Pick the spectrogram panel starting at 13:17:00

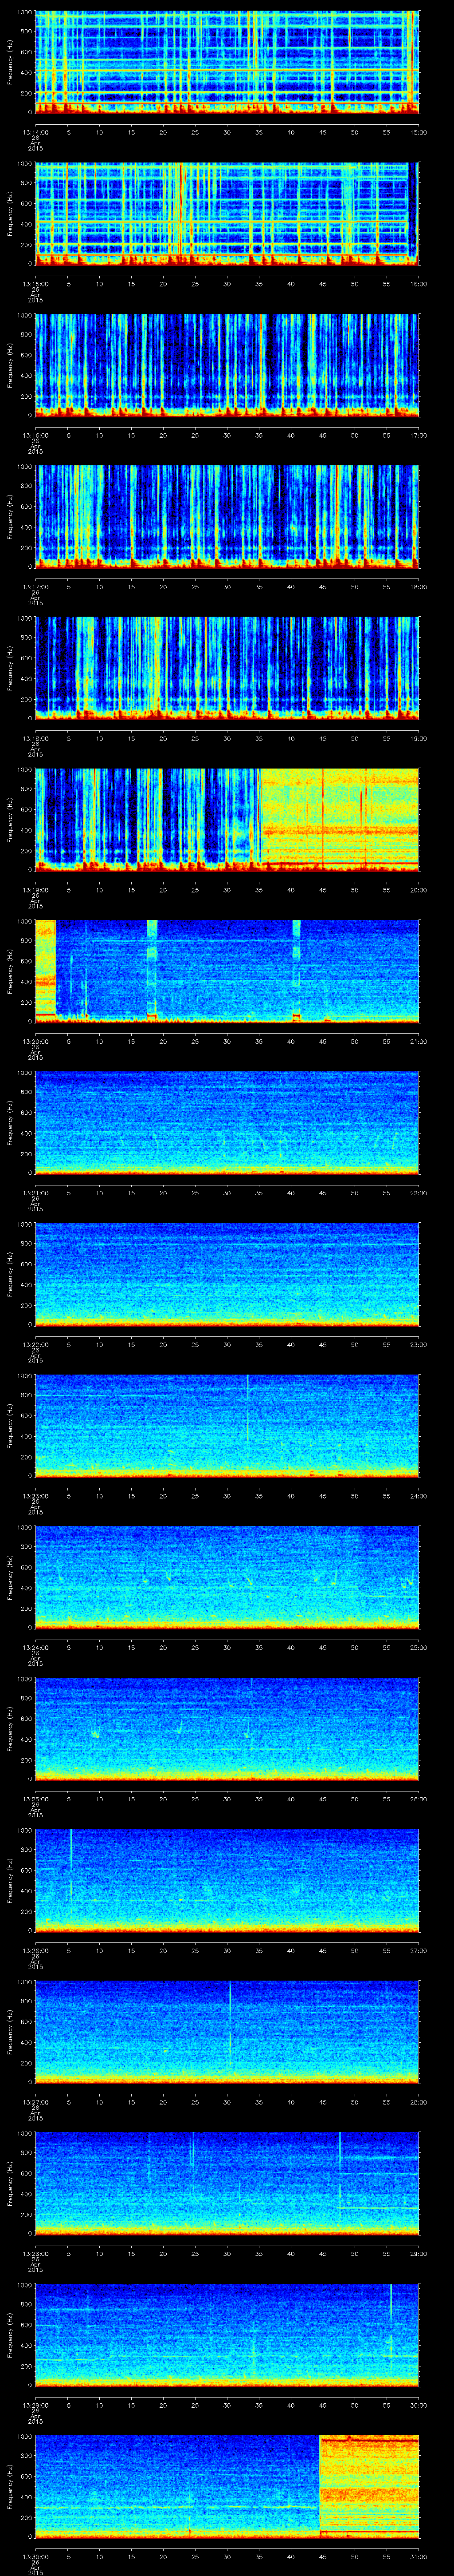227,516
